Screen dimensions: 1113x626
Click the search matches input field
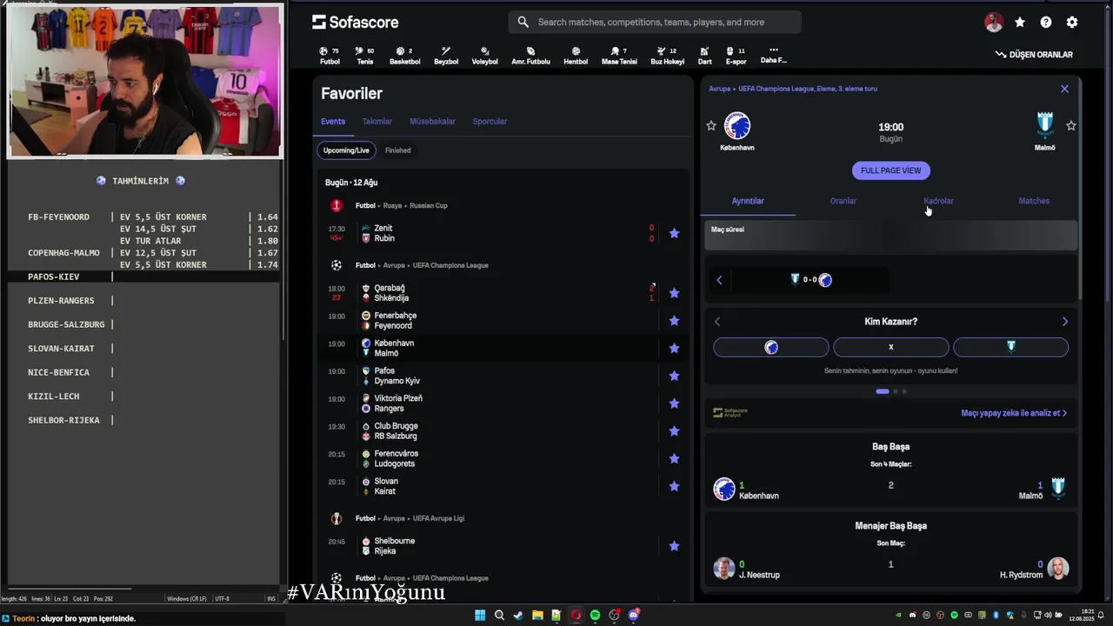[655, 22]
